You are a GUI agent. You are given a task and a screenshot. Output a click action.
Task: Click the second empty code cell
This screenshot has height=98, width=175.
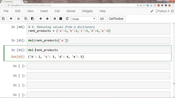click(98, 76)
